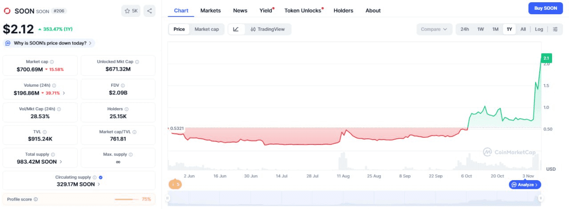
Task: Show Max. supply info icon
Action: click(x=132, y=154)
